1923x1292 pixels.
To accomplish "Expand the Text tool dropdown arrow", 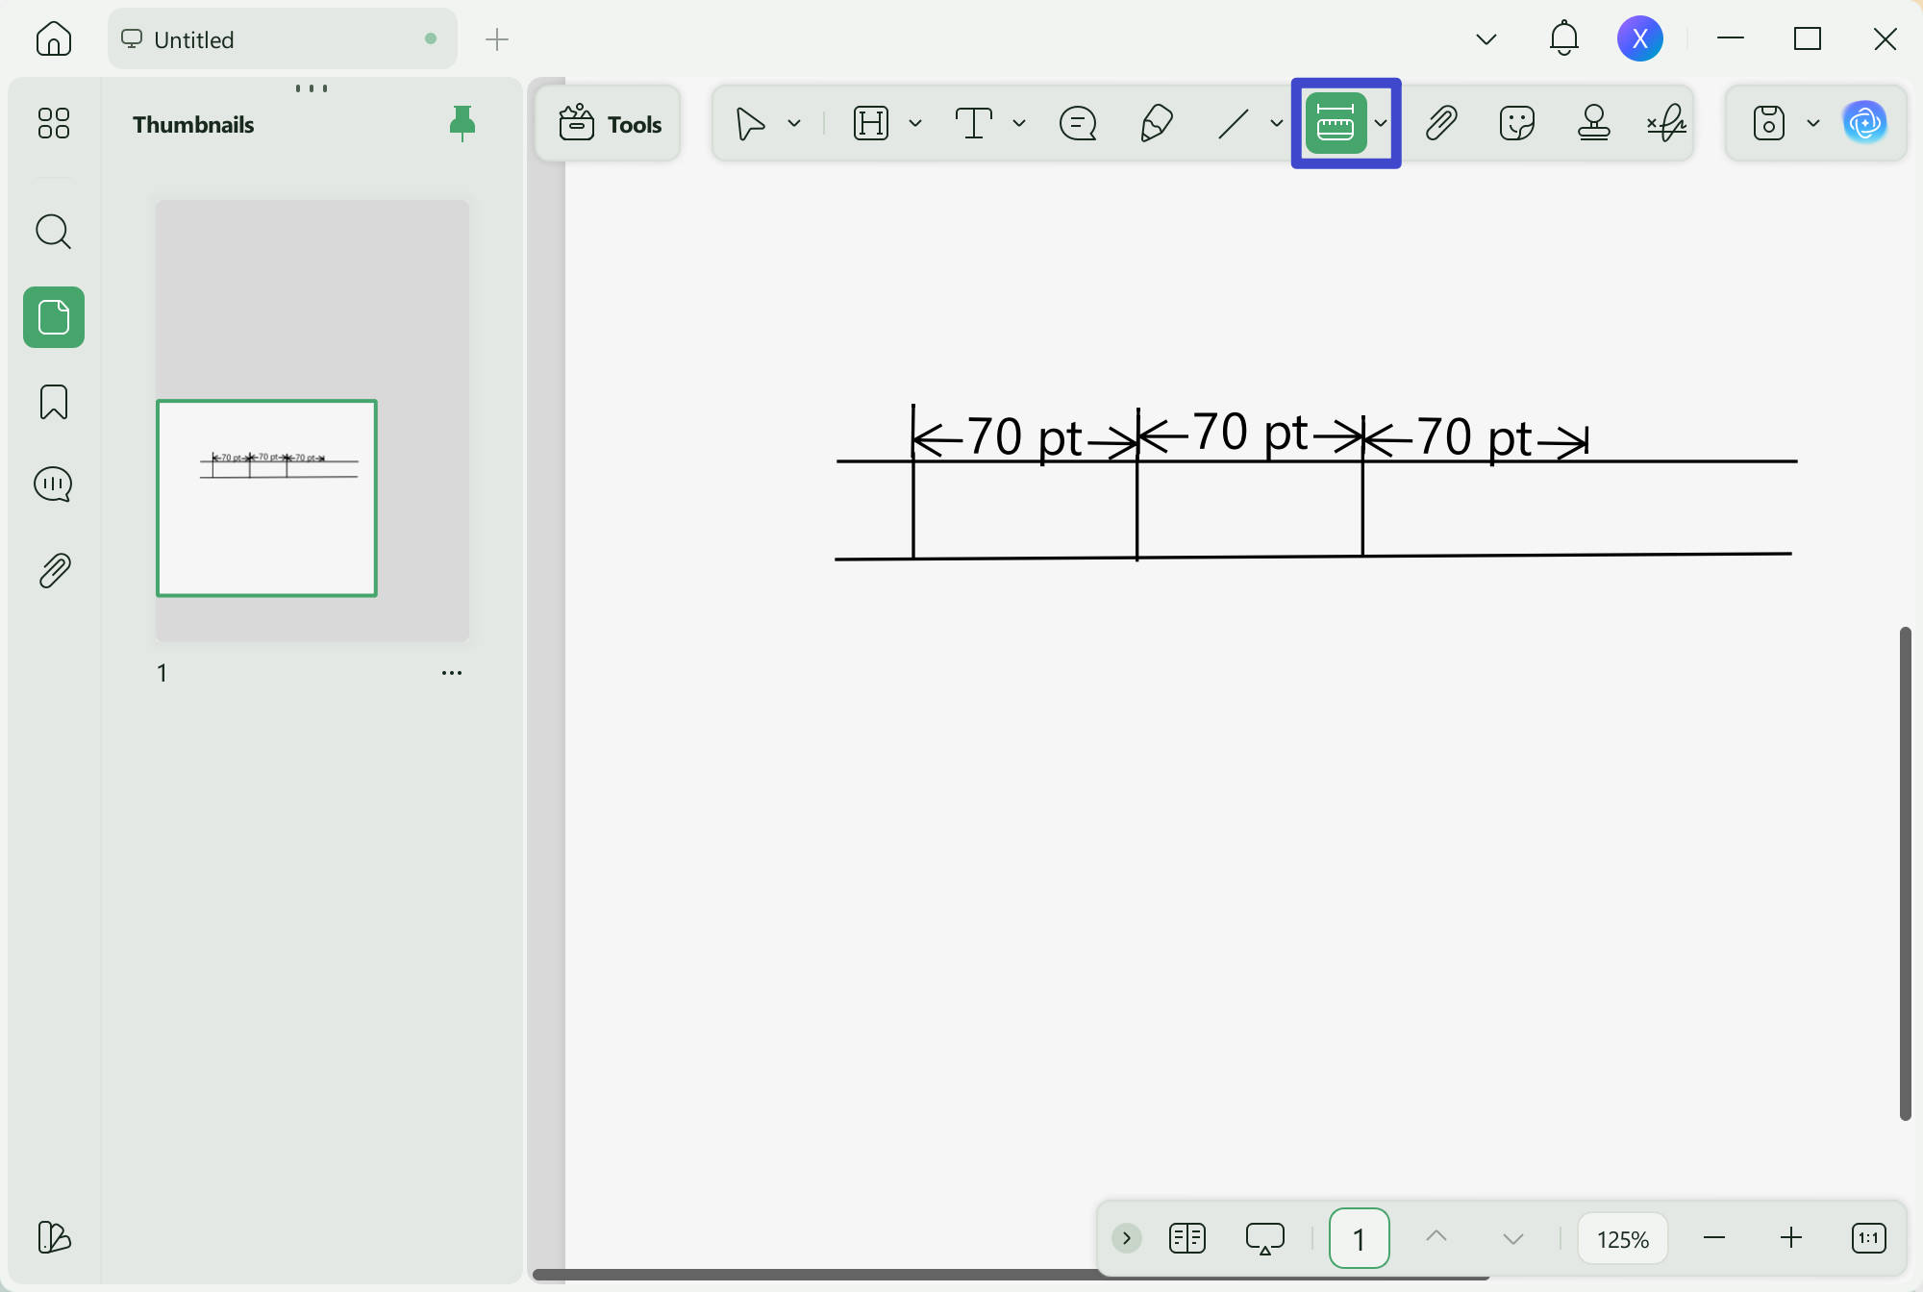I will point(1019,123).
